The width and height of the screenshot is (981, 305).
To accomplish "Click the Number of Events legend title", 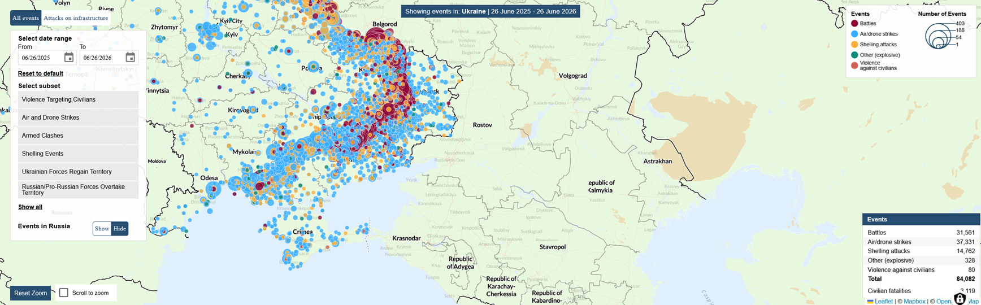I will click(942, 14).
